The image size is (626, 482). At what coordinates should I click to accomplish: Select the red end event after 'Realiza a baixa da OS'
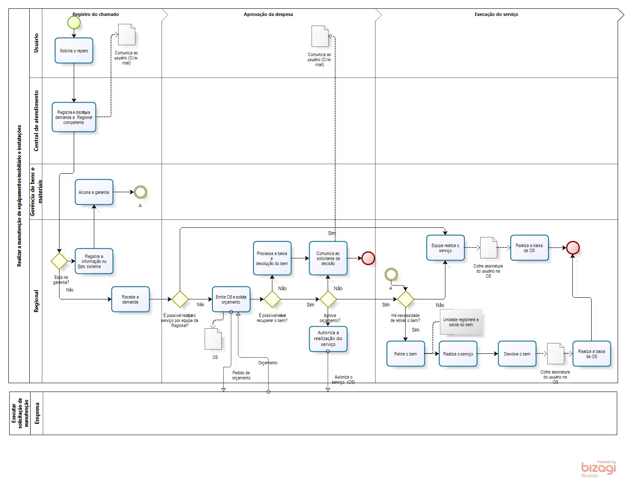pos(573,247)
